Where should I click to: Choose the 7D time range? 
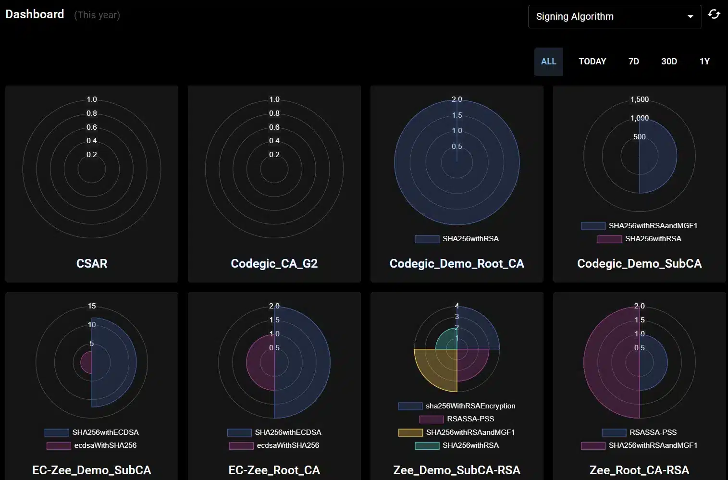[x=633, y=62]
